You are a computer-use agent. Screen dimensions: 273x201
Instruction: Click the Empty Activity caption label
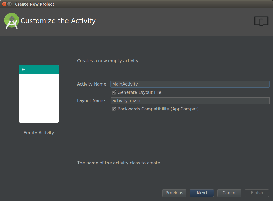39,133
